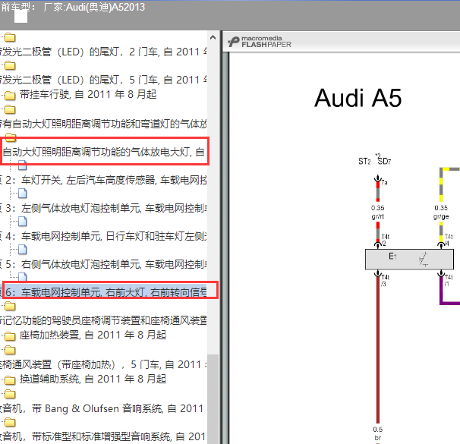This screenshot has height=444, width=460.
Task: Click white square icon in header
Action: coord(20,17)
